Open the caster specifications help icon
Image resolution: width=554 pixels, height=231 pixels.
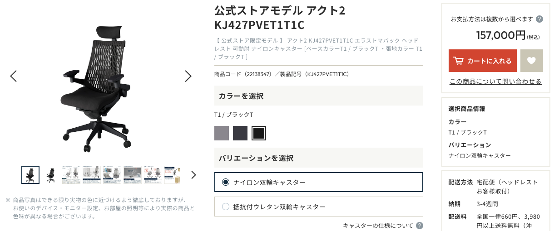tap(420, 226)
